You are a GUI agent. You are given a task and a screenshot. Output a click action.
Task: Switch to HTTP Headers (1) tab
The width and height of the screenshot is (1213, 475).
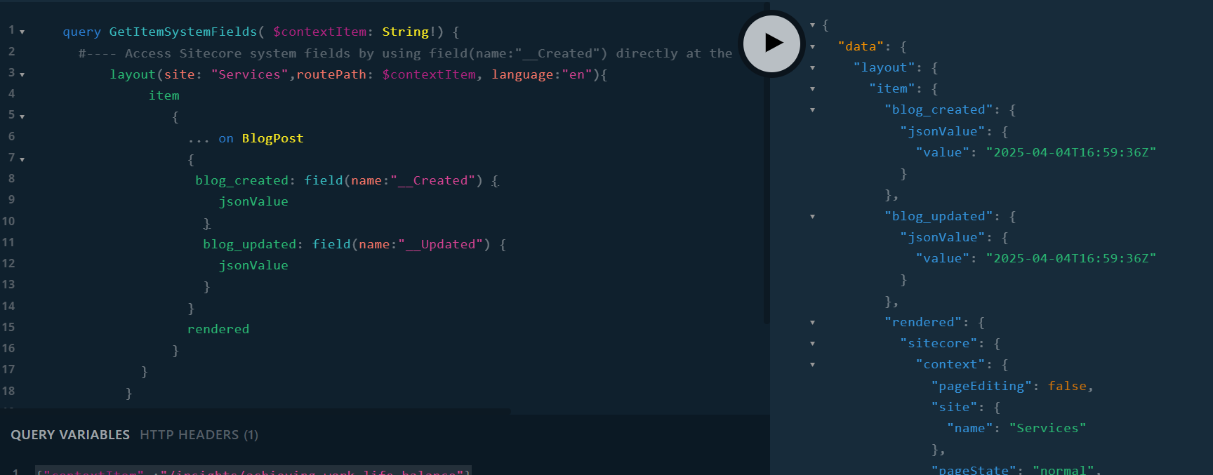[199, 435]
